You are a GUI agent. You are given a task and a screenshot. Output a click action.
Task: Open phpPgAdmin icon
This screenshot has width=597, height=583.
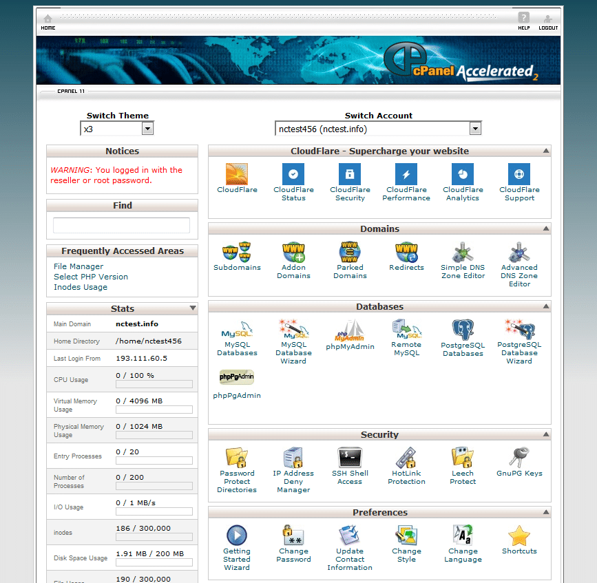click(x=236, y=377)
